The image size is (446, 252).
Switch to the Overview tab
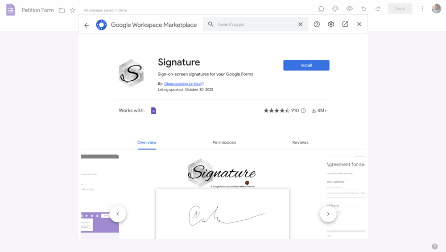click(147, 142)
